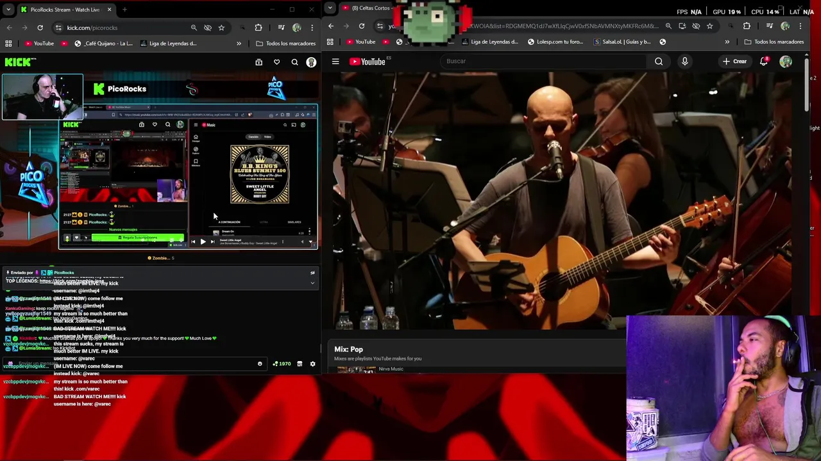Open Todos los marcadores folder in Kick window
Screen dimensions: 821x461
(285, 44)
